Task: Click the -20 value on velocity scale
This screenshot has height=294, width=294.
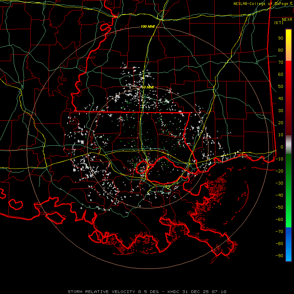Action: click(279, 171)
